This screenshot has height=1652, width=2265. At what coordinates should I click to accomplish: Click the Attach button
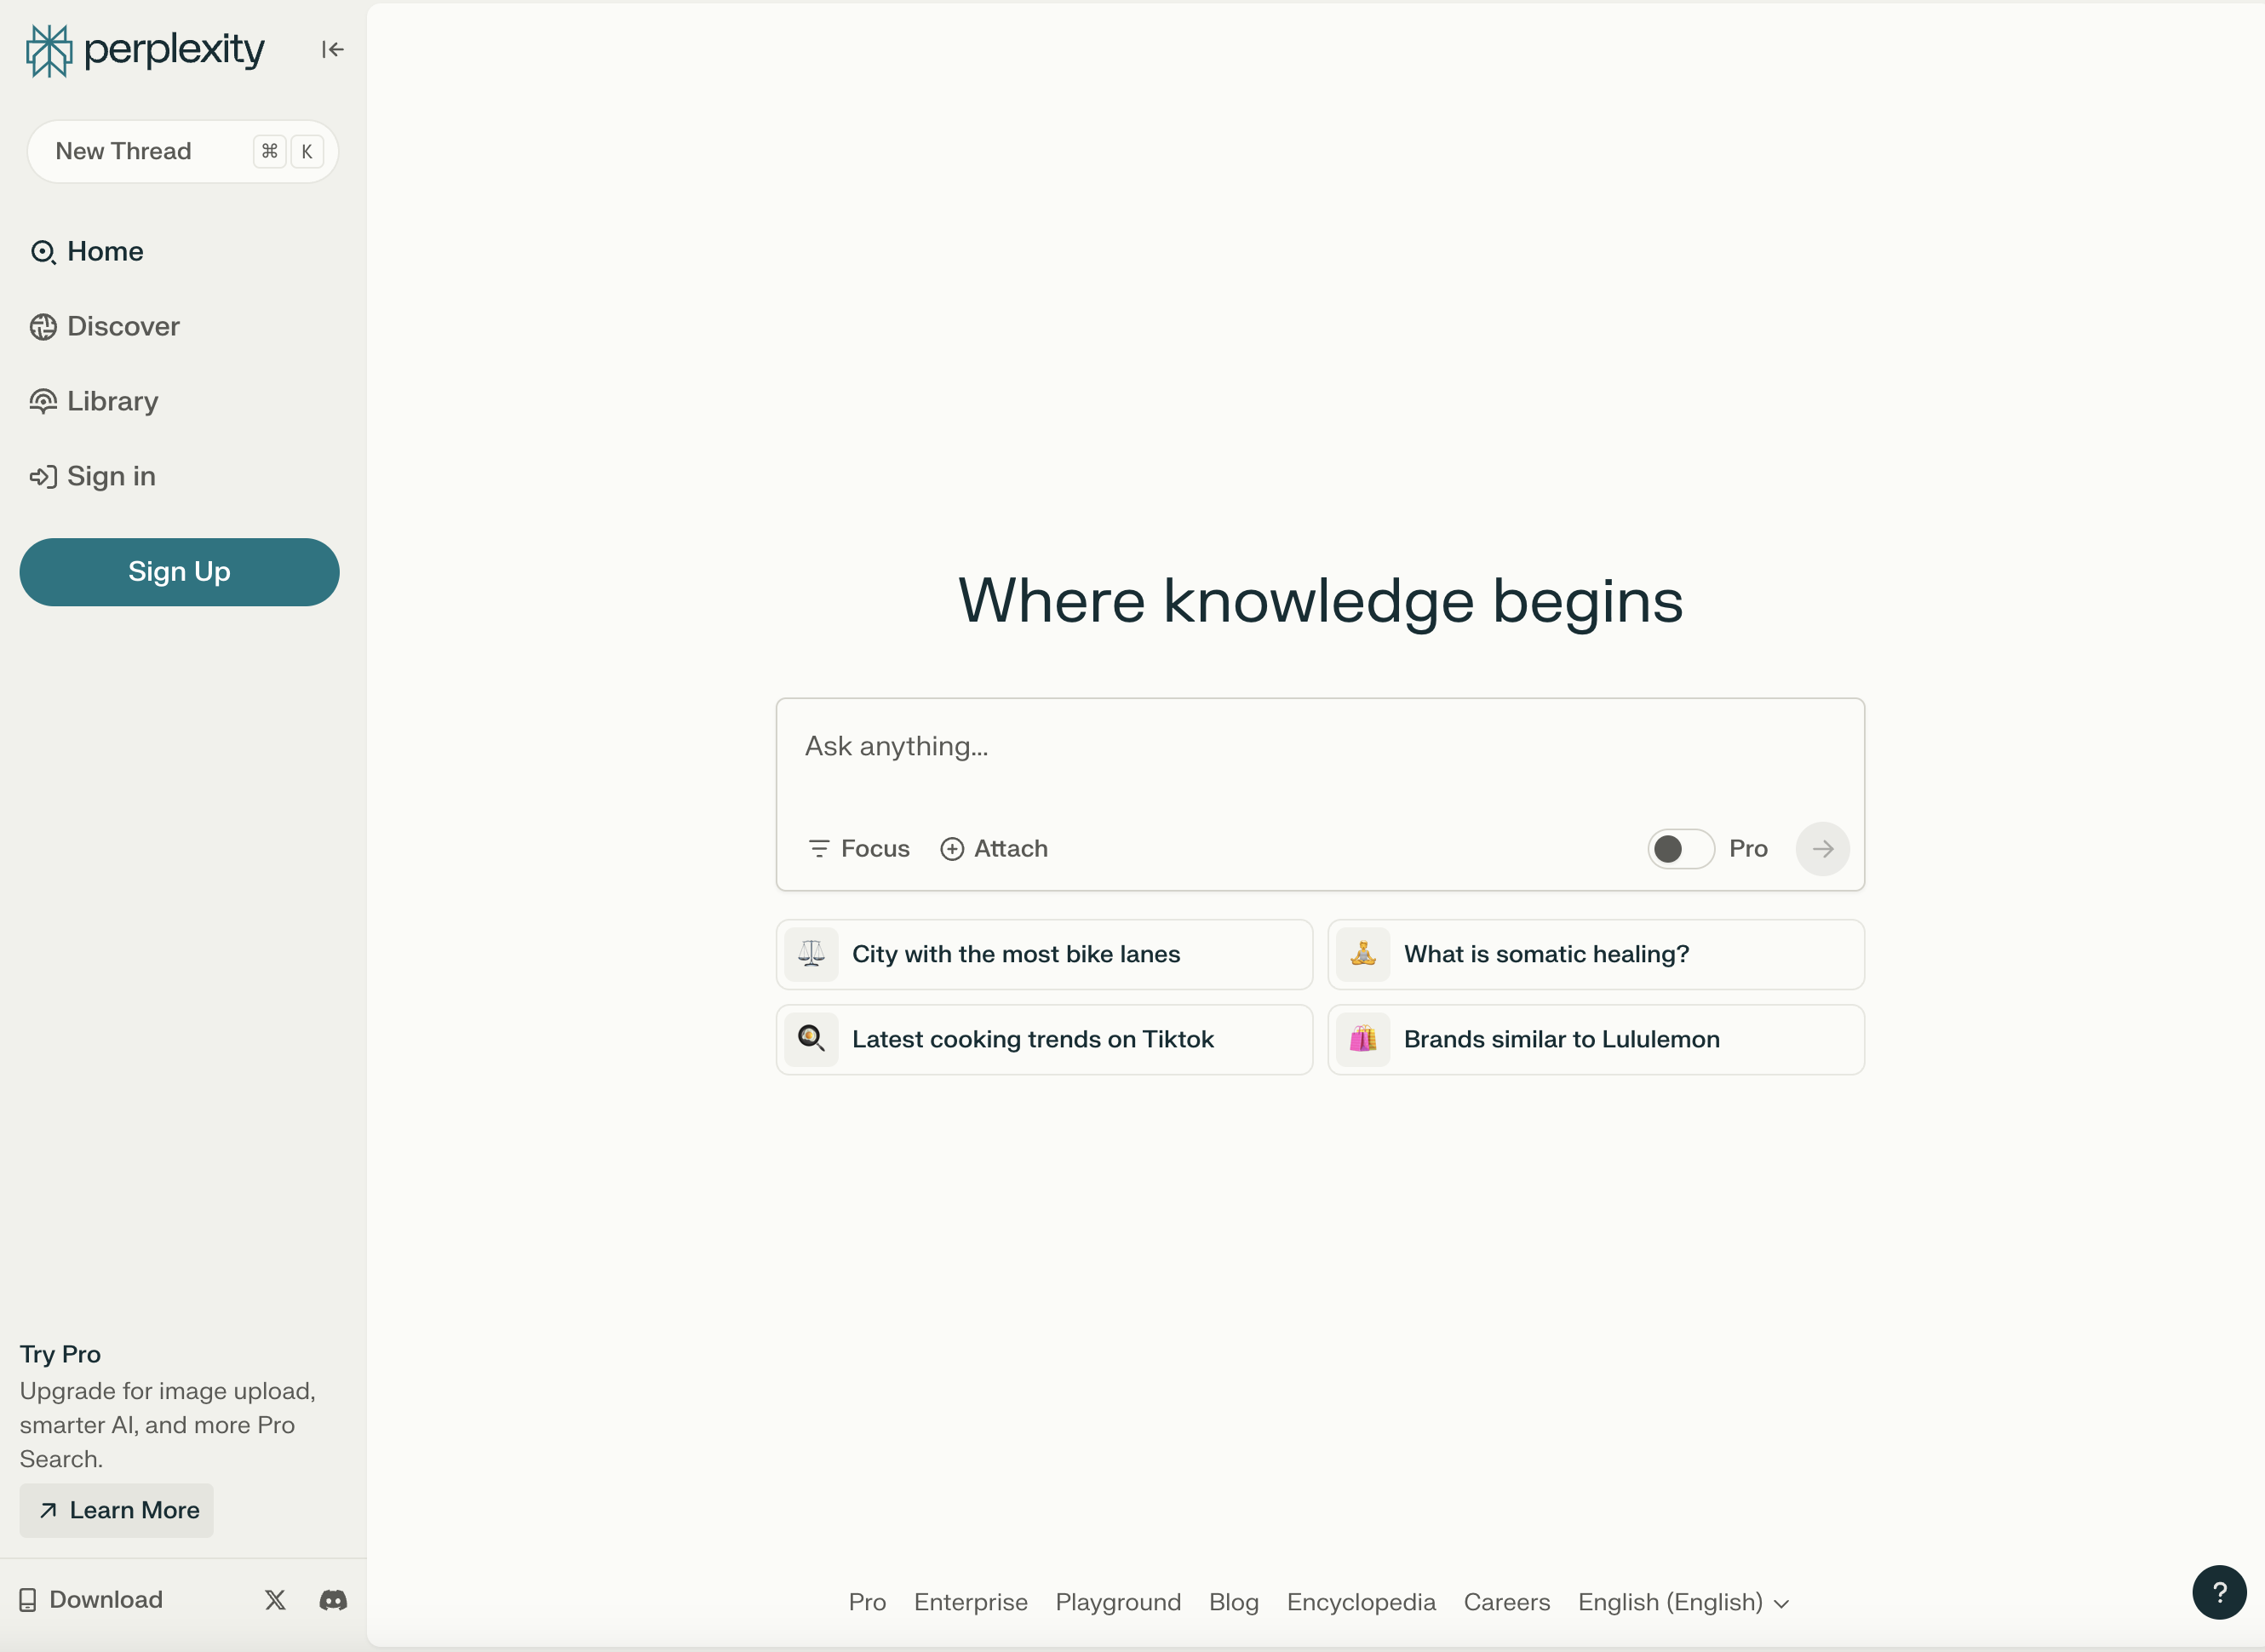coord(994,849)
